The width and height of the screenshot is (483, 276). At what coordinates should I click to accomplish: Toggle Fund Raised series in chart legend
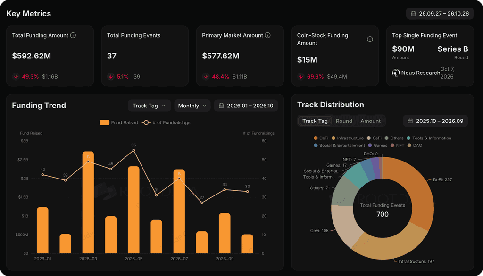coord(119,122)
